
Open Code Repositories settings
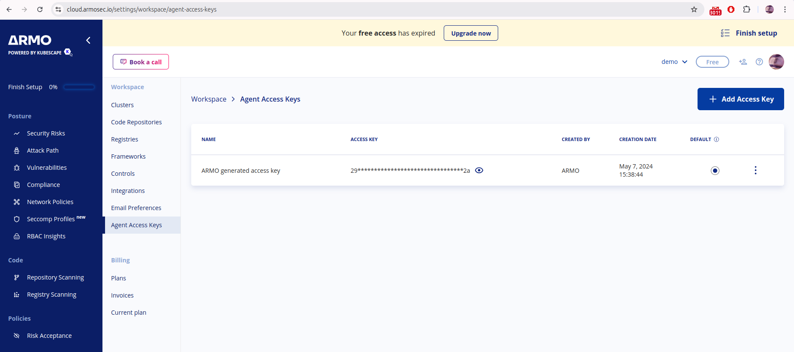136,122
